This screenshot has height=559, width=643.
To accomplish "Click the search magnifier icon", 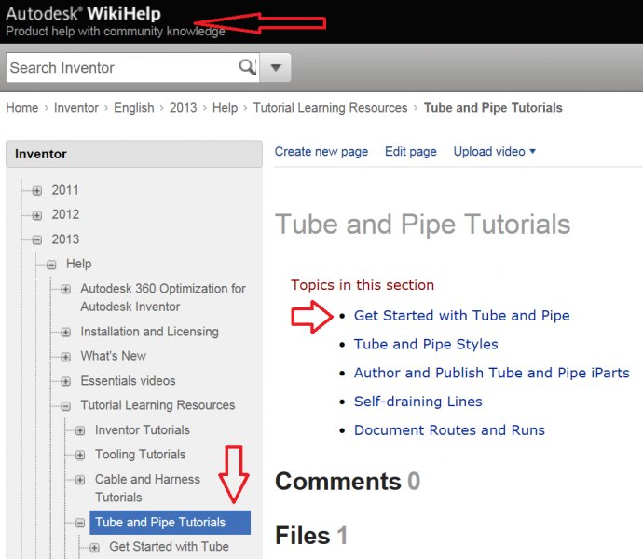I will [247, 67].
